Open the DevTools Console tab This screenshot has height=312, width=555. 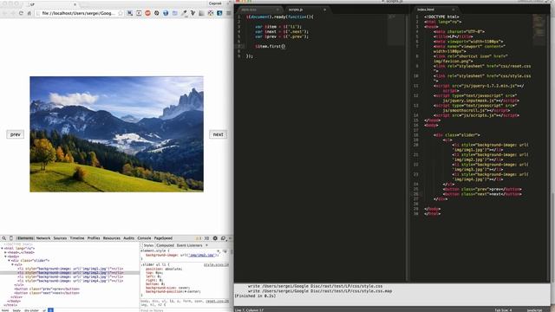144,238
